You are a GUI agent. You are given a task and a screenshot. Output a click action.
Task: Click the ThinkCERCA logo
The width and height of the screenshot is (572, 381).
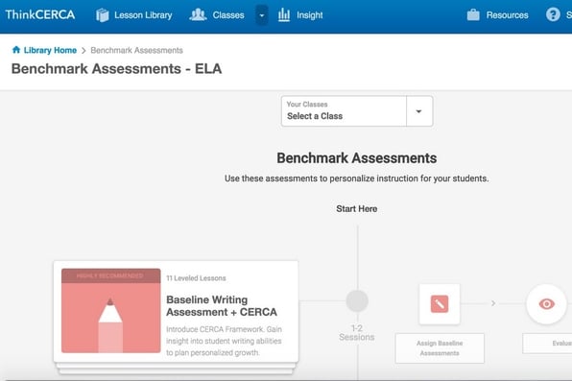click(39, 14)
